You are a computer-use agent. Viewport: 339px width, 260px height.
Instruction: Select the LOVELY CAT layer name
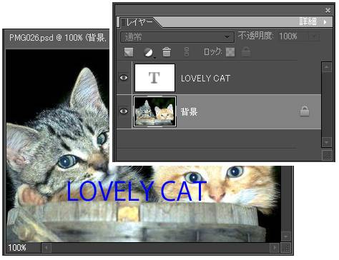(x=205, y=79)
